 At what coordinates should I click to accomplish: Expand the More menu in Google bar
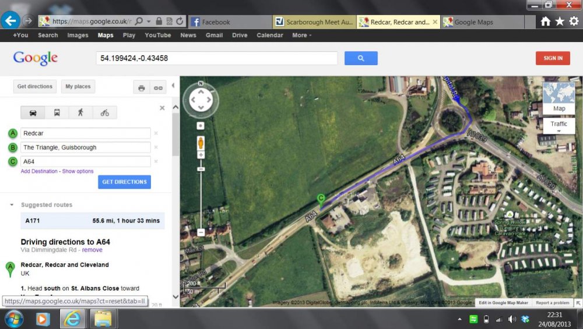(x=301, y=35)
